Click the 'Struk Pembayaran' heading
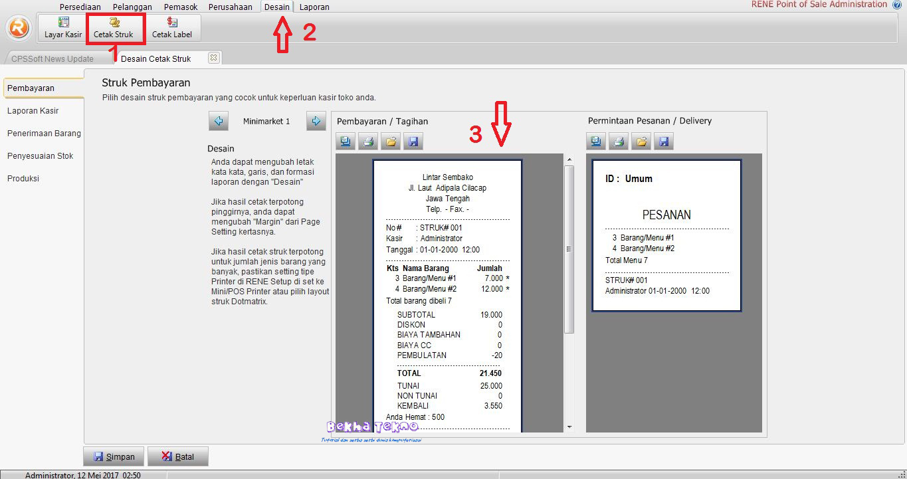Viewport: 907px width, 479px height. (x=146, y=83)
